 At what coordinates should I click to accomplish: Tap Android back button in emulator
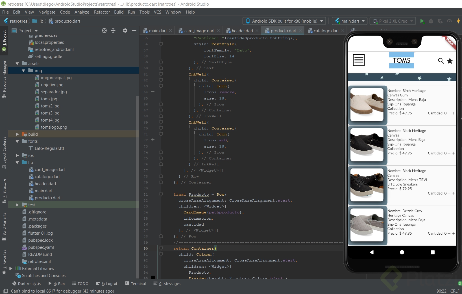tap(371, 252)
